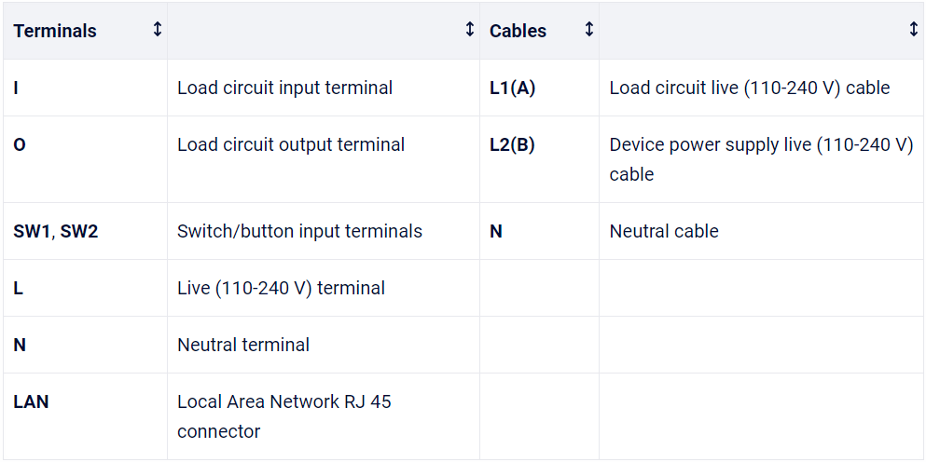This screenshot has height=462, width=926.
Task: Click Live (110-240 V) terminal description
Action: point(281,288)
